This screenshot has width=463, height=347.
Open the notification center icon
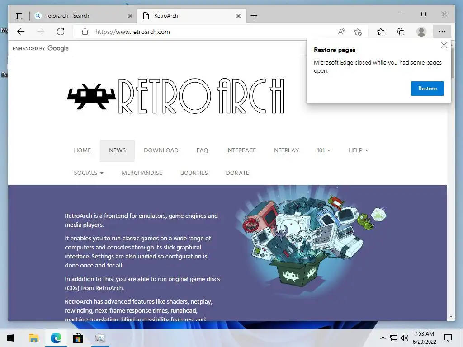[448, 338]
